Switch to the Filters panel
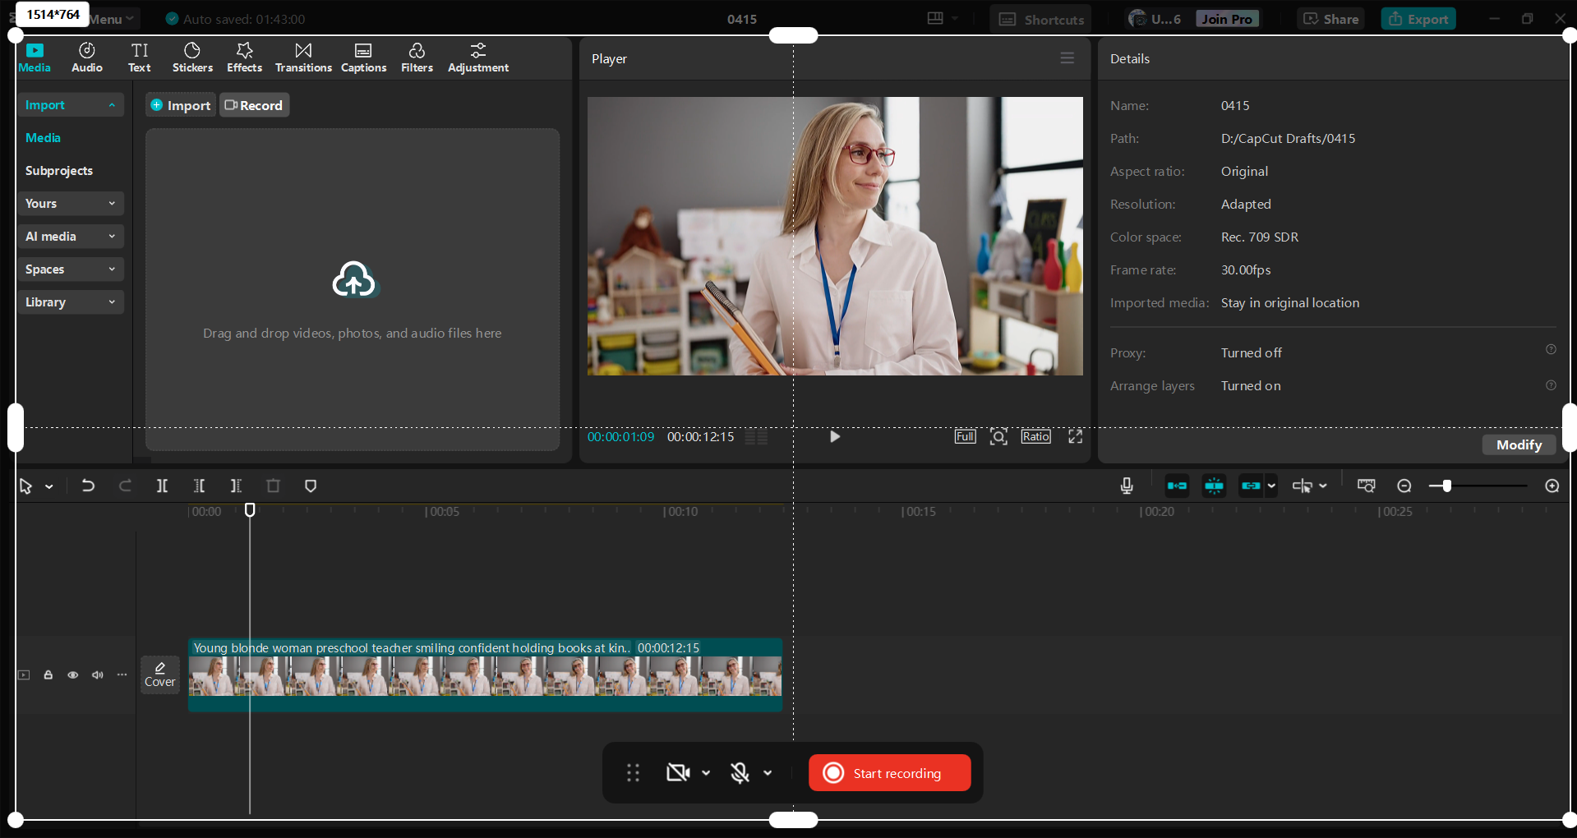The image size is (1577, 838). pos(417,57)
